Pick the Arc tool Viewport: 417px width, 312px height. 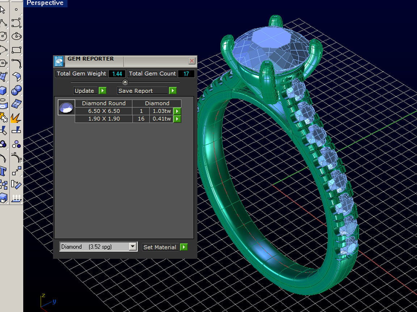click(x=3, y=50)
